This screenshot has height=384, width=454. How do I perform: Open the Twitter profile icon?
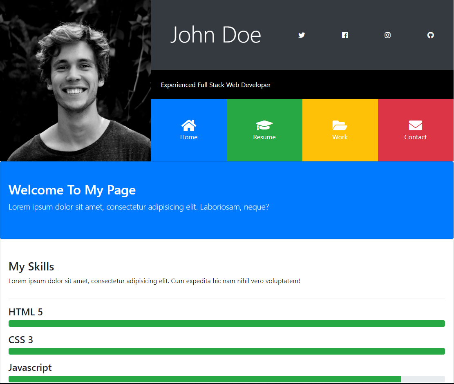(x=302, y=35)
